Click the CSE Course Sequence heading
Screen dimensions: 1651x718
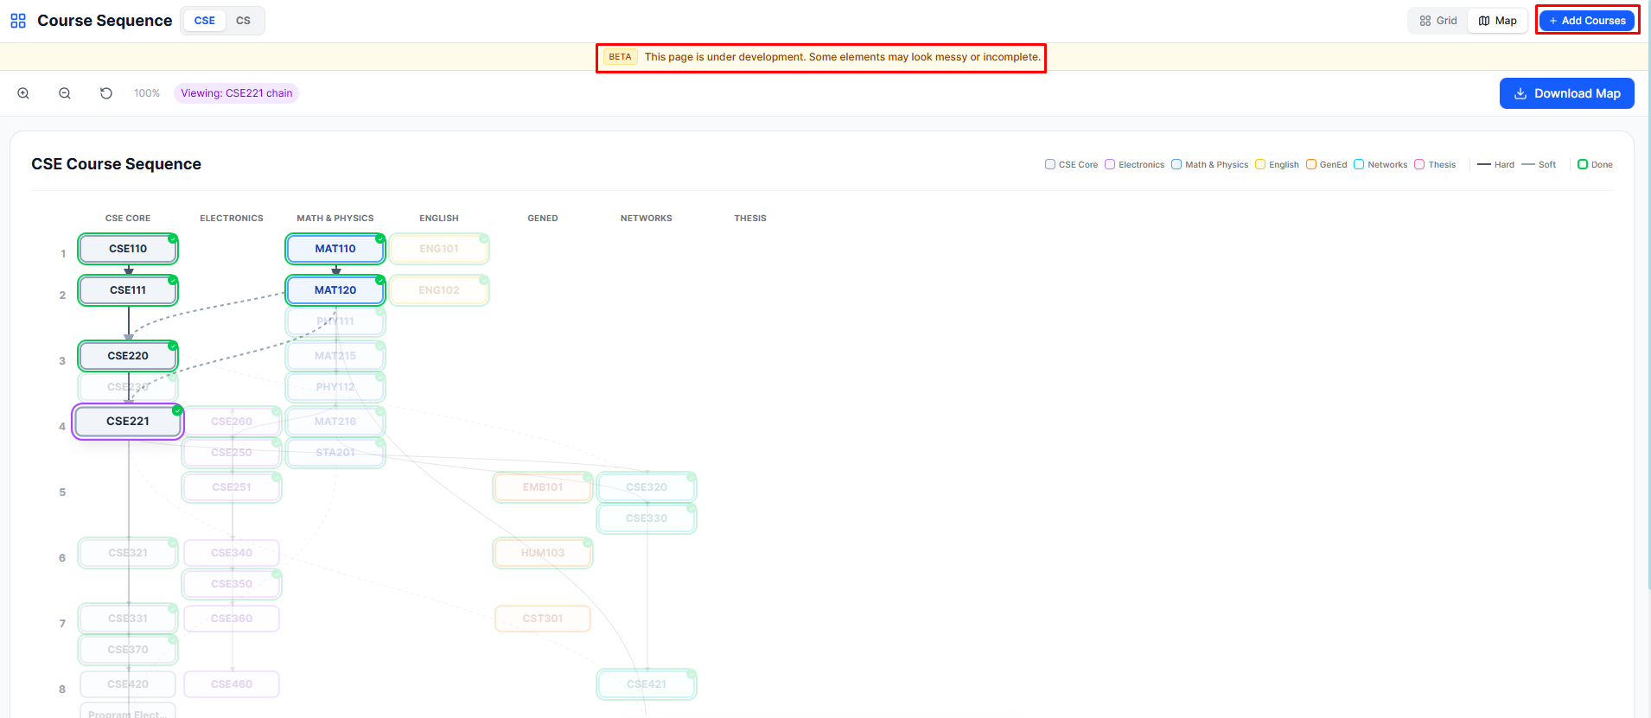coord(116,164)
